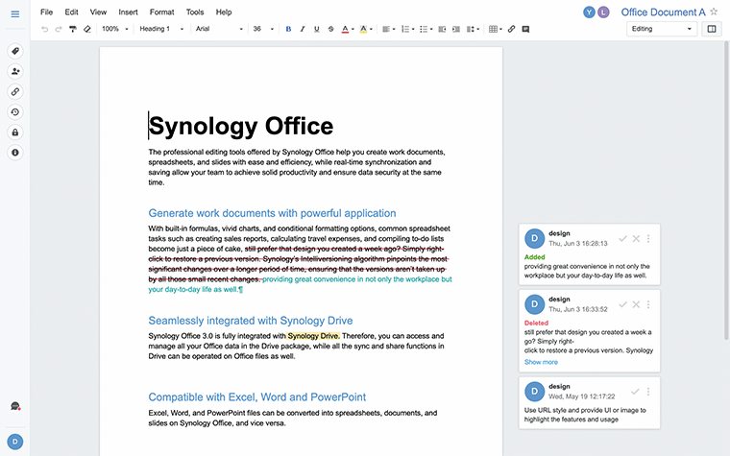
Task: Open the zoom level 100% dropdown
Action: click(114, 29)
